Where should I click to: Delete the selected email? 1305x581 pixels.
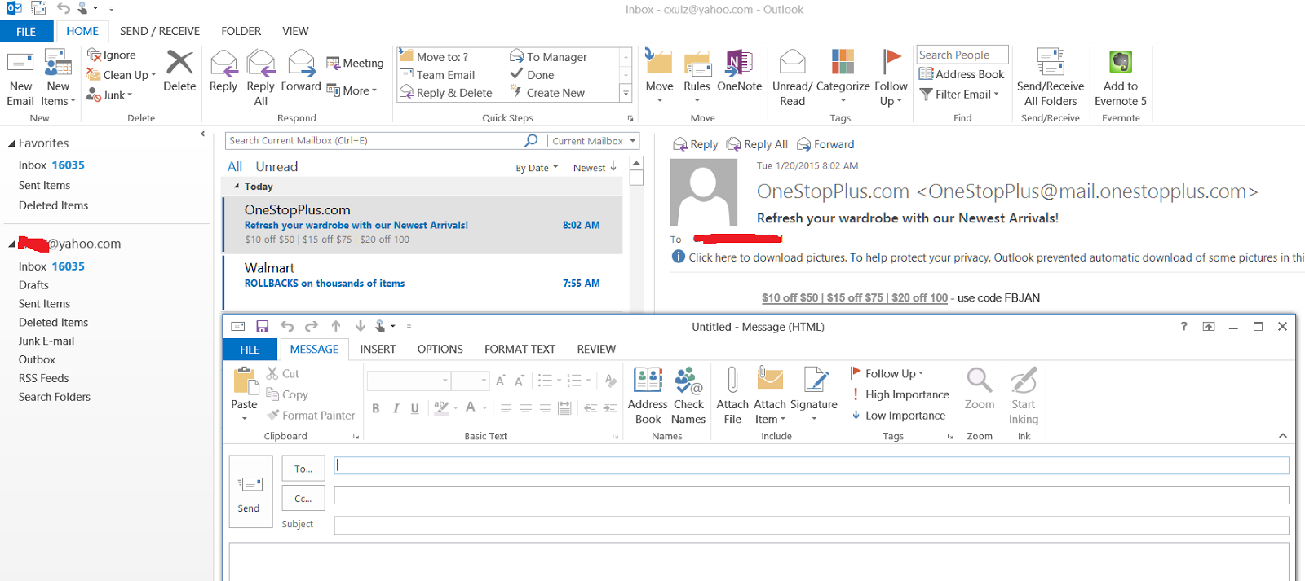(x=179, y=72)
